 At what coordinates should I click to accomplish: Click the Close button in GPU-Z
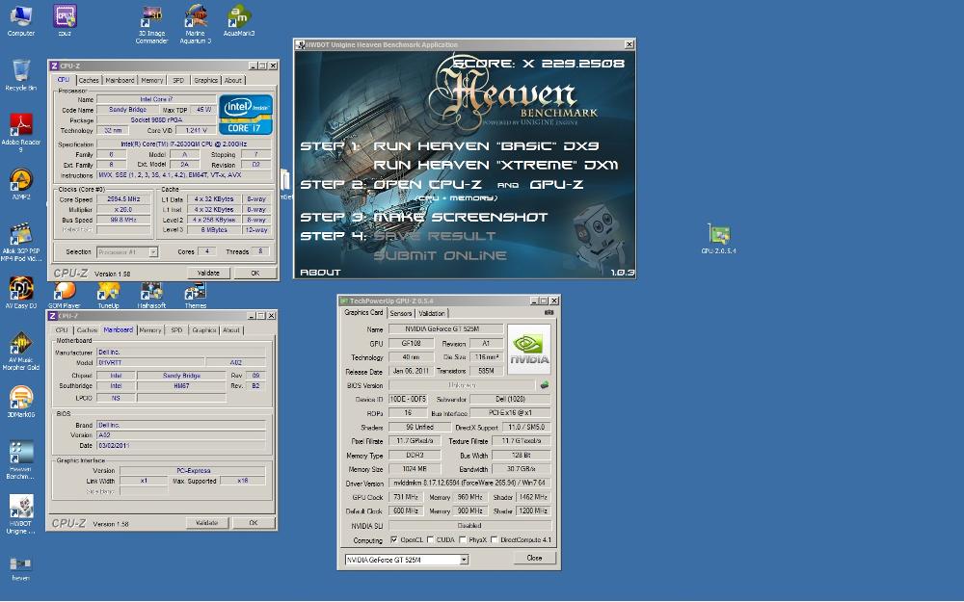click(534, 558)
